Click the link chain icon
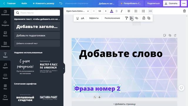 pos(137,18)
